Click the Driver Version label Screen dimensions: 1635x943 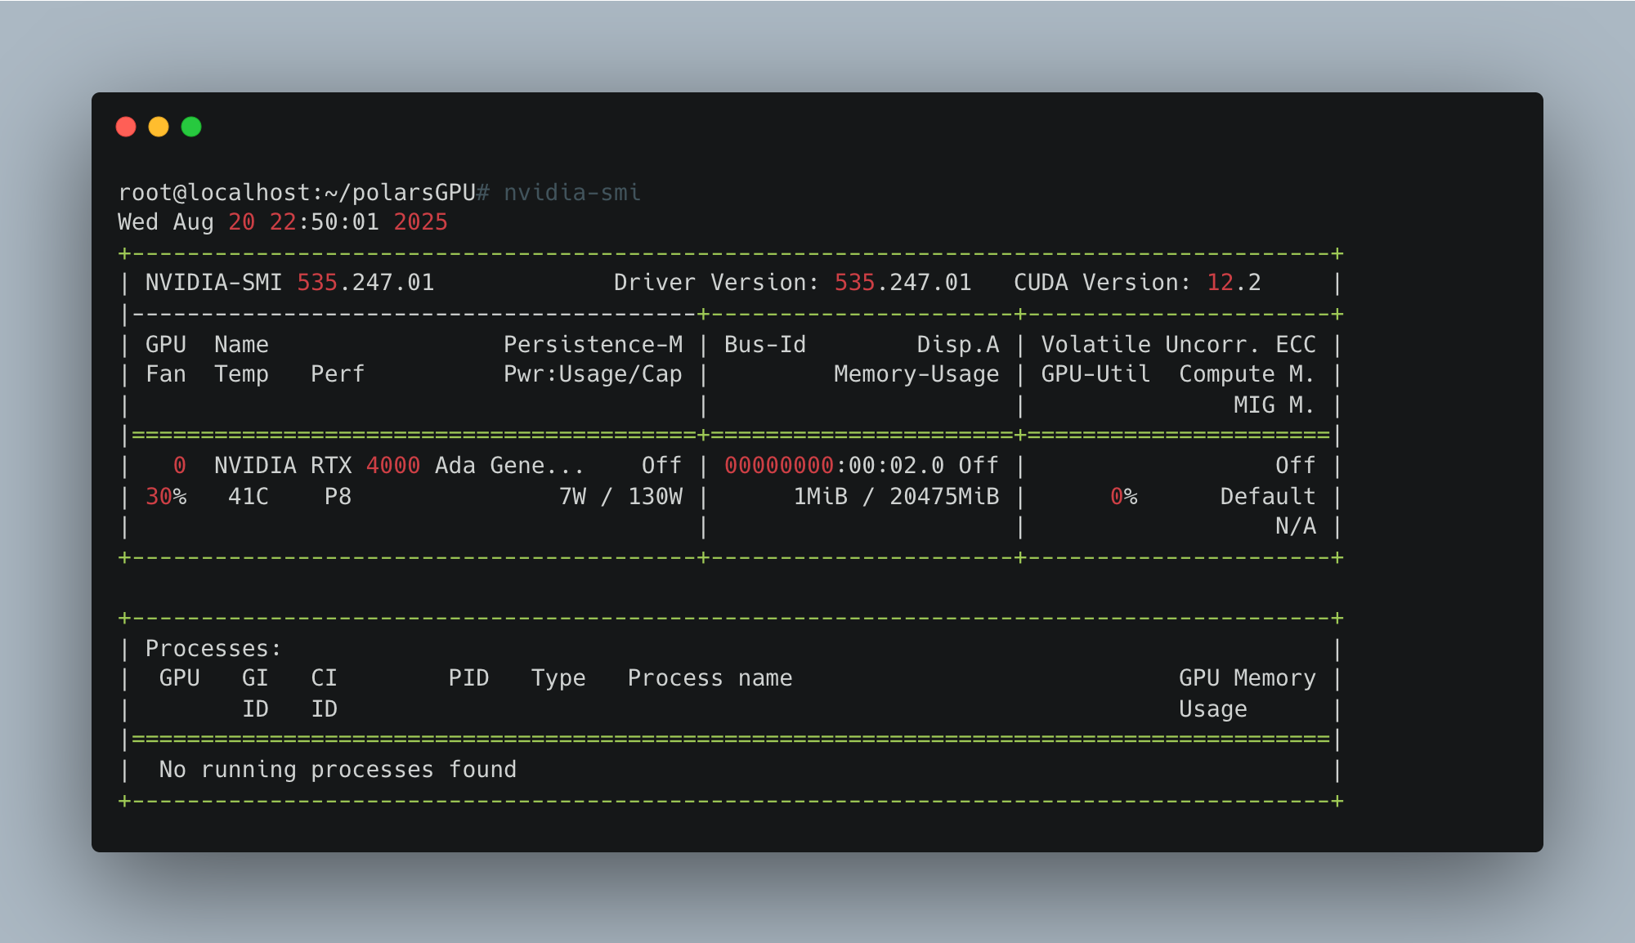tap(715, 283)
